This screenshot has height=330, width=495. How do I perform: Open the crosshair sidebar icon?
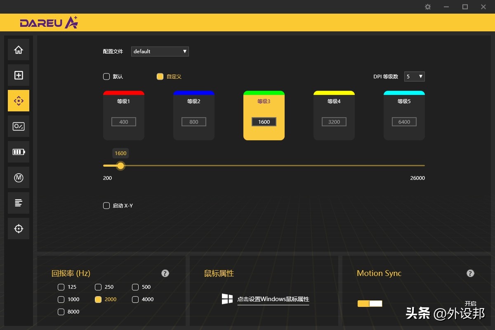tap(19, 229)
